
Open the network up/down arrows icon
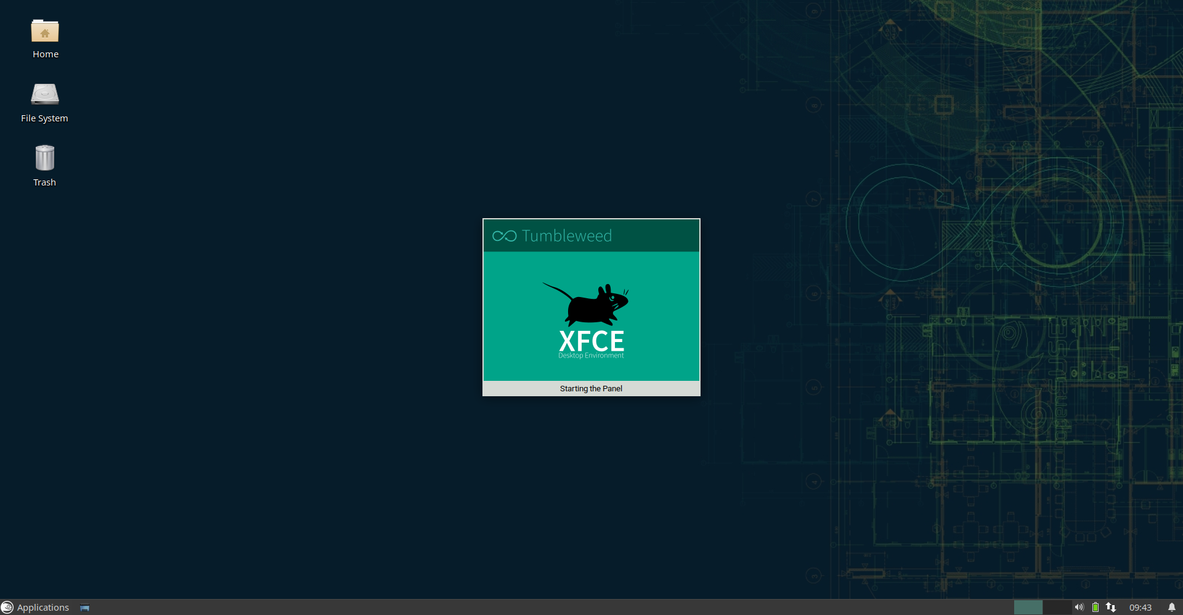point(1111,607)
